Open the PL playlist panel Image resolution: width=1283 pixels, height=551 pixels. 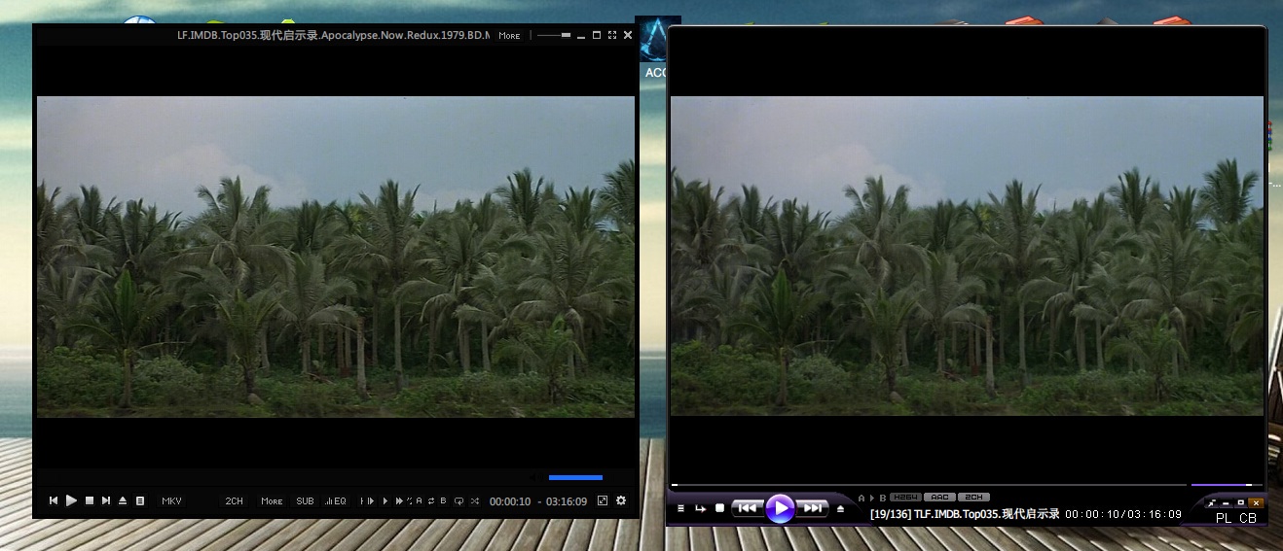tap(1224, 518)
